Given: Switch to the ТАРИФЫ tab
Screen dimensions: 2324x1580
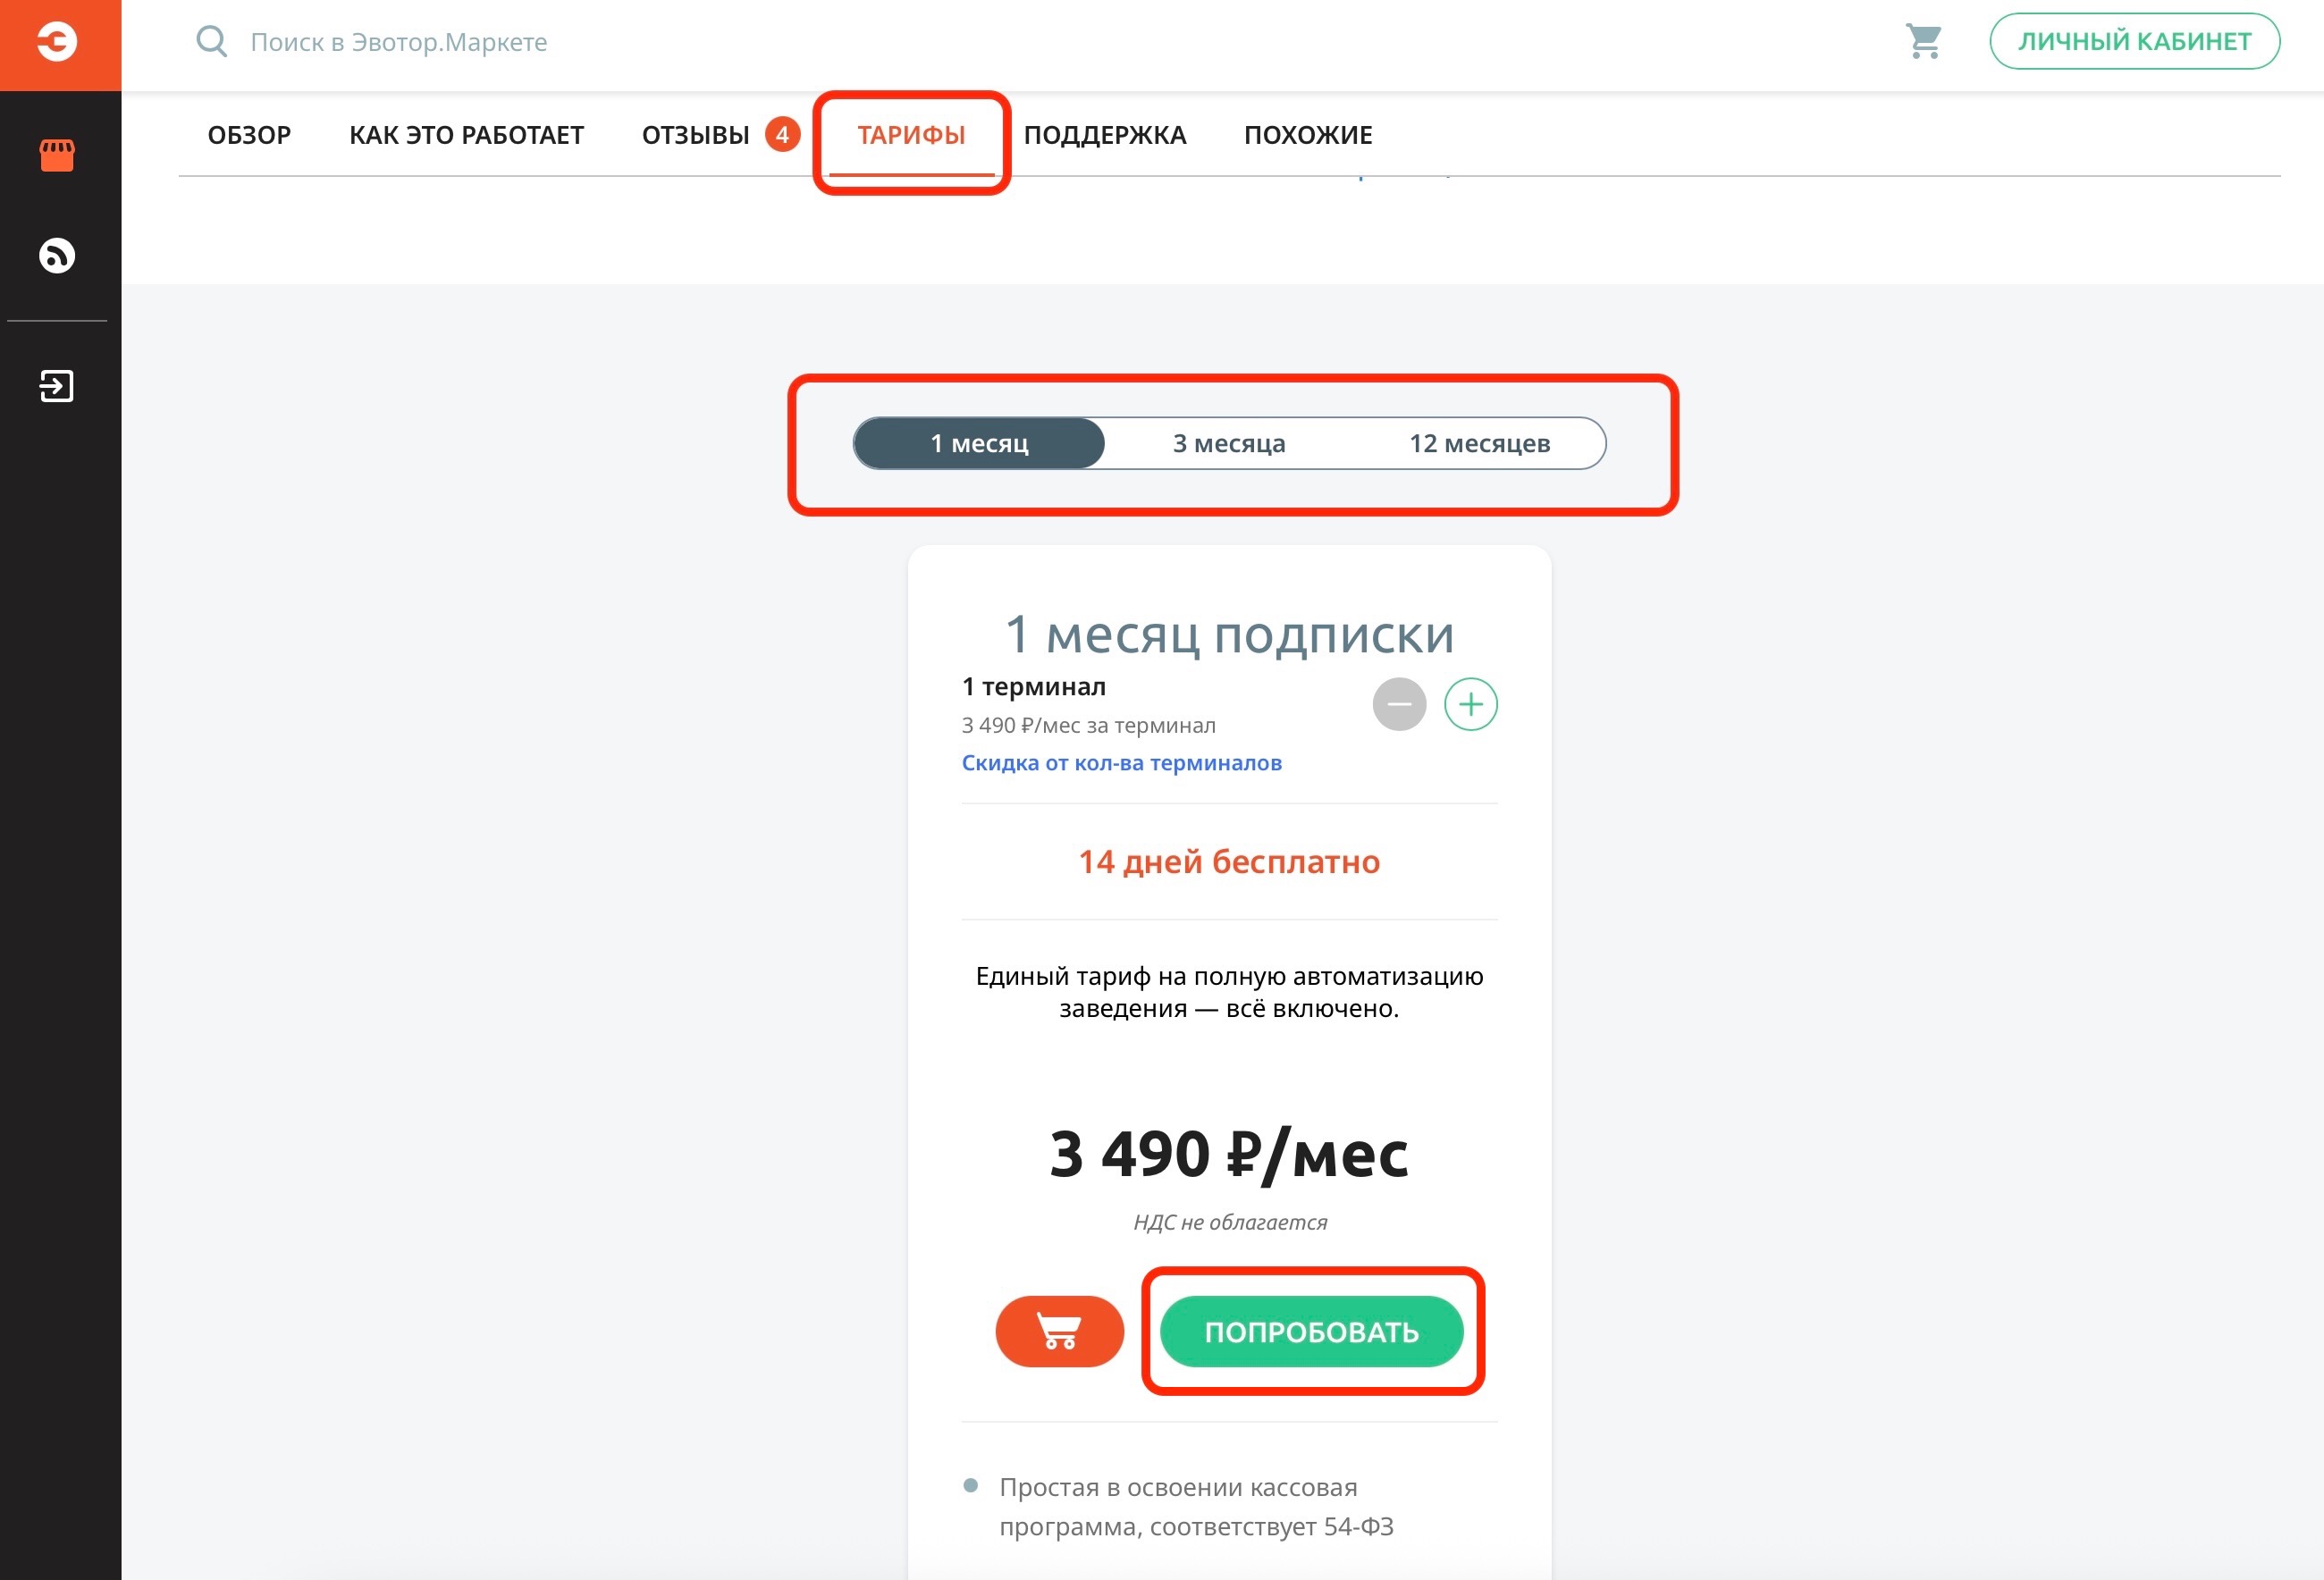Looking at the screenshot, I should click(x=911, y=135).
